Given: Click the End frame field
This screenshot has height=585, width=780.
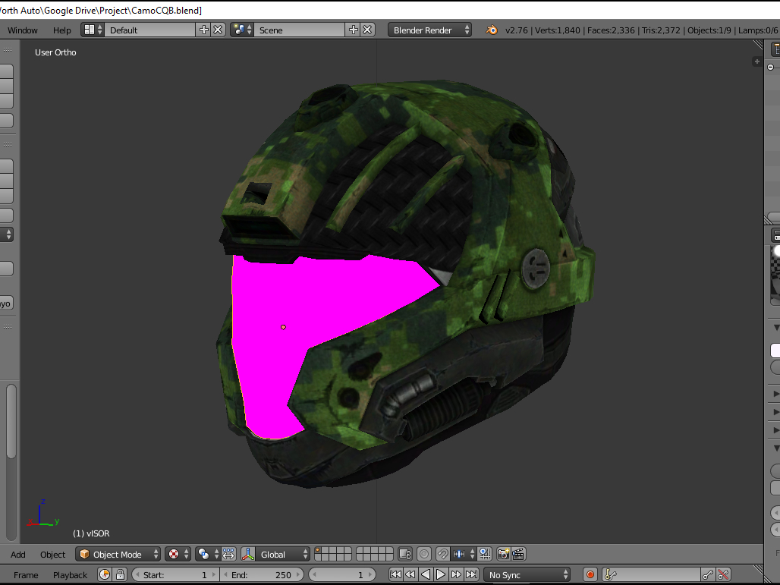Looking at the screenshot, I should 262,575.
